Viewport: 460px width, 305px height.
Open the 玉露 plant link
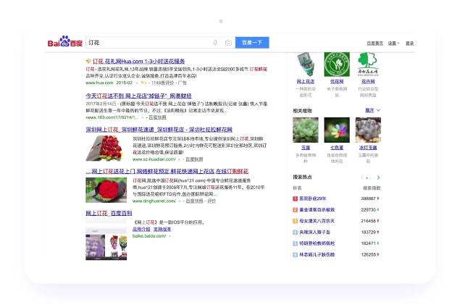tap(306, 148)
